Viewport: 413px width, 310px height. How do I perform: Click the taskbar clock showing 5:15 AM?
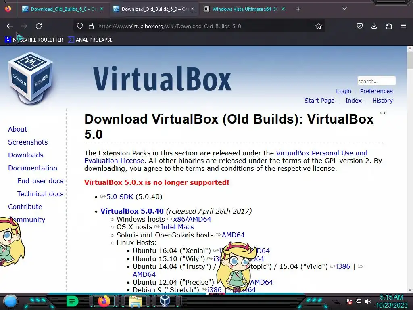pos(391,301)
